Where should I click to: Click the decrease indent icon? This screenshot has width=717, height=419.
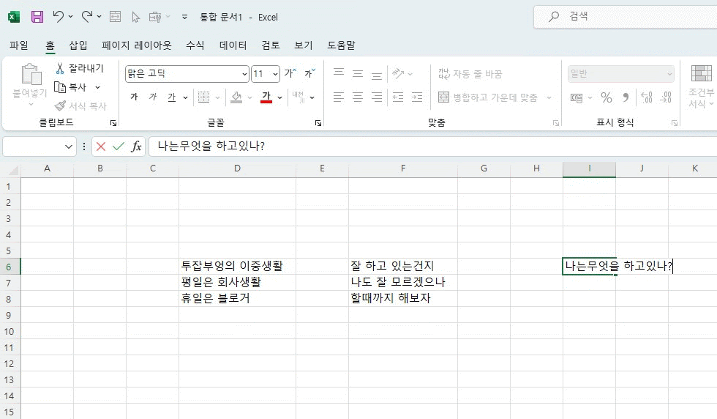point(398,97)
